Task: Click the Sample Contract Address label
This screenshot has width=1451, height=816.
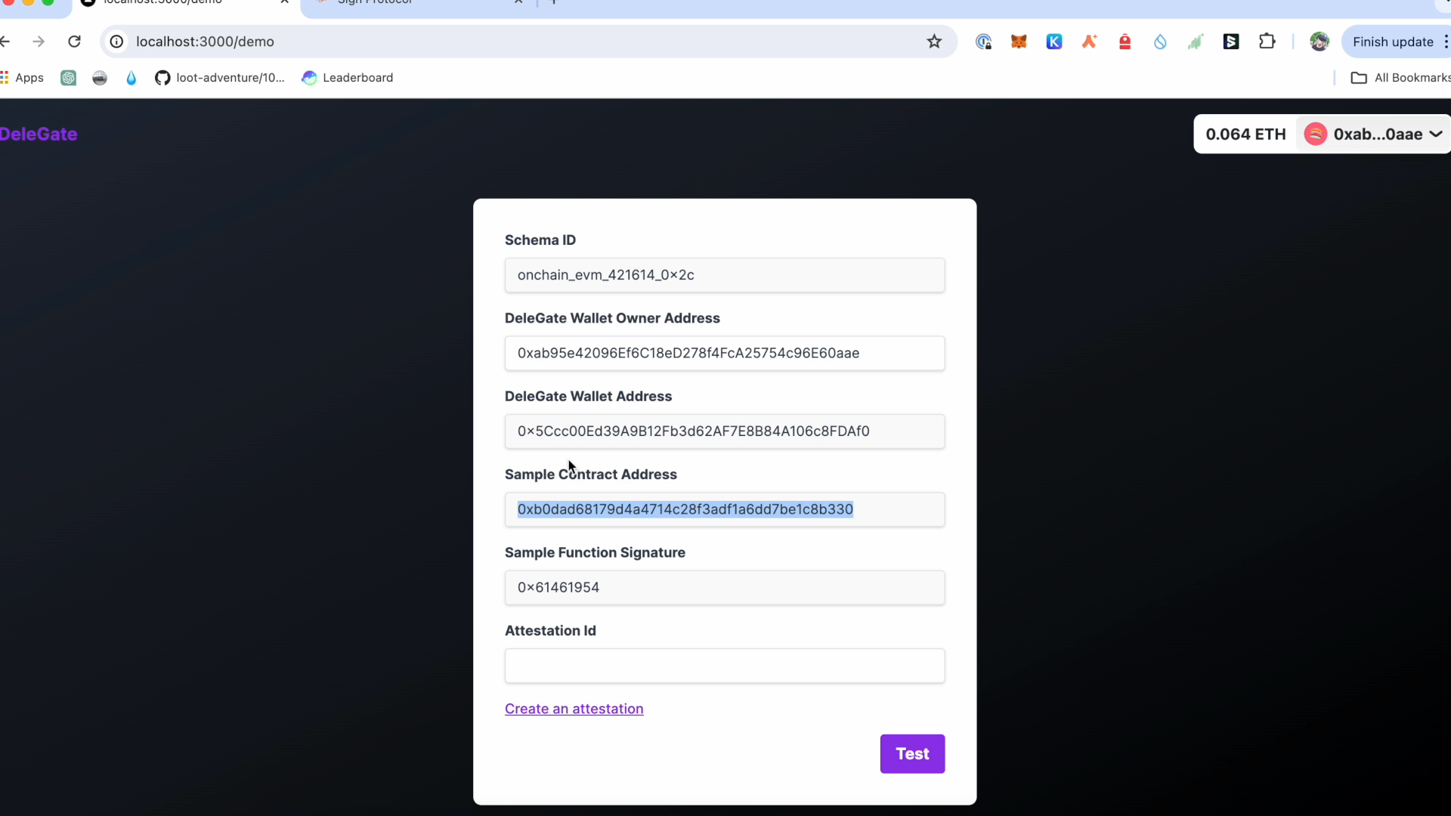Action: (591, 474)
